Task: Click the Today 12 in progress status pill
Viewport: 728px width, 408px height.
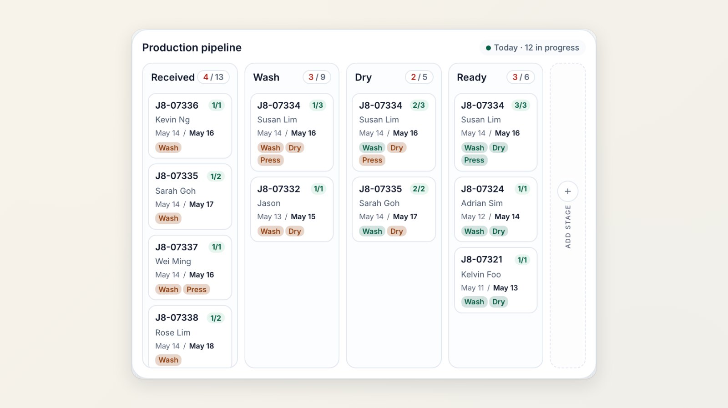Action: (532, 48)
